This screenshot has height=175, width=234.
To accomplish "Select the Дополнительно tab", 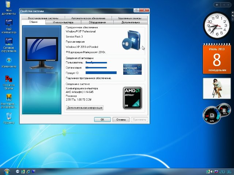I will tap(131, 22).
